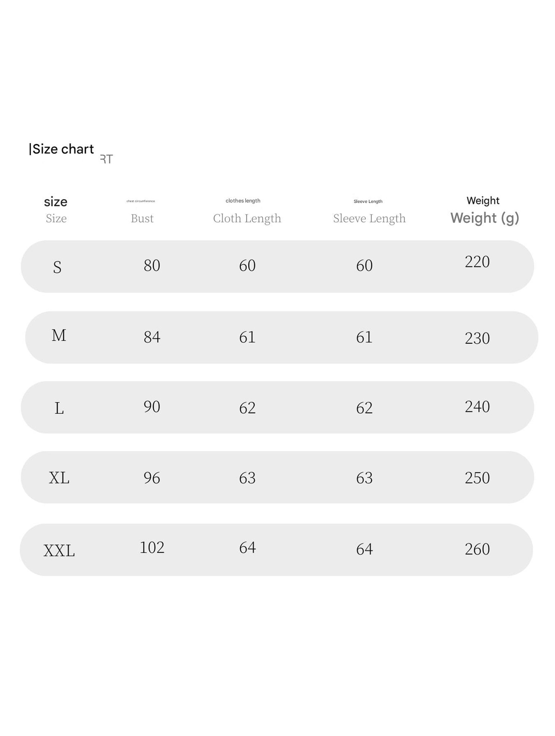Click bust value 102 for size XXL
Image resolution: width=555 pixels, height=736 pixels.
152,547
